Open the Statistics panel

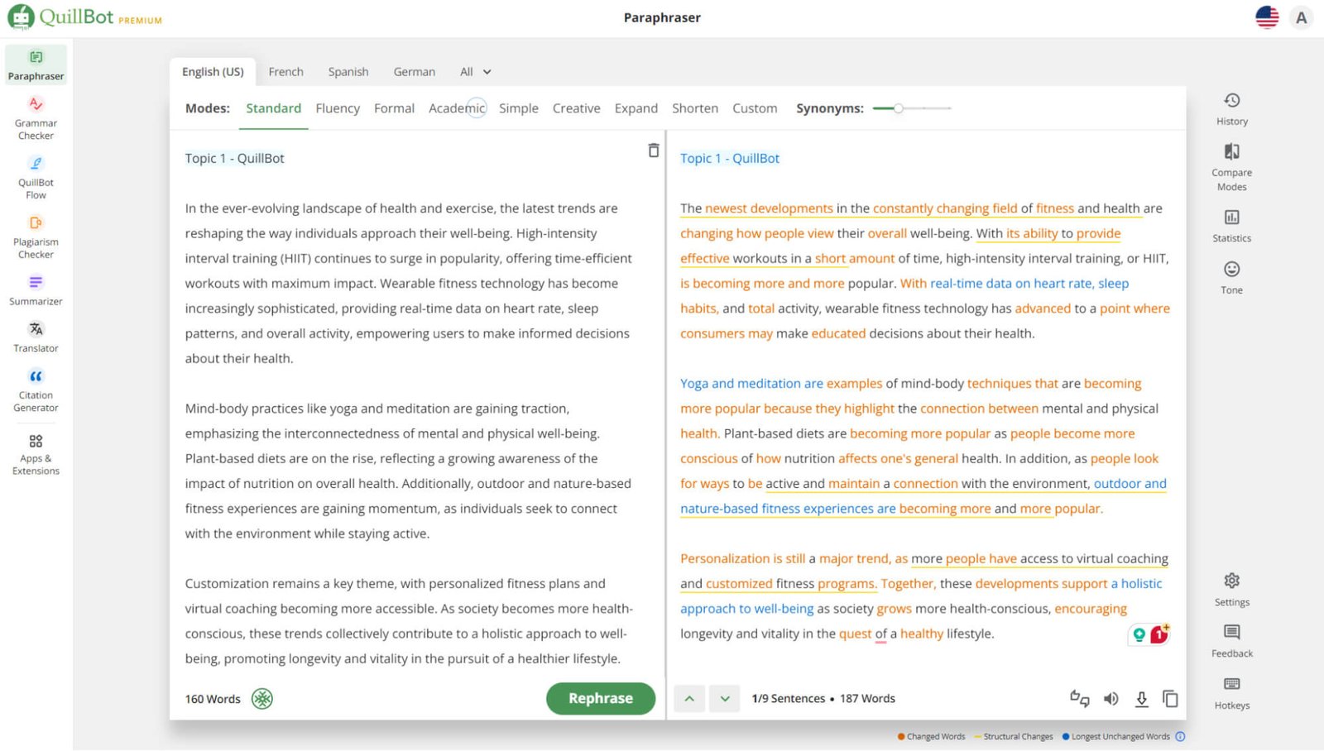pos(1231,225)
